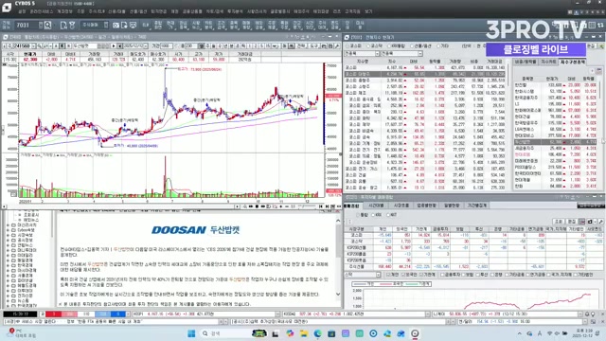Screen dimensions: 606x341
Task: Open dropdown arrow of the 7031 screen number
Action: 41,26
